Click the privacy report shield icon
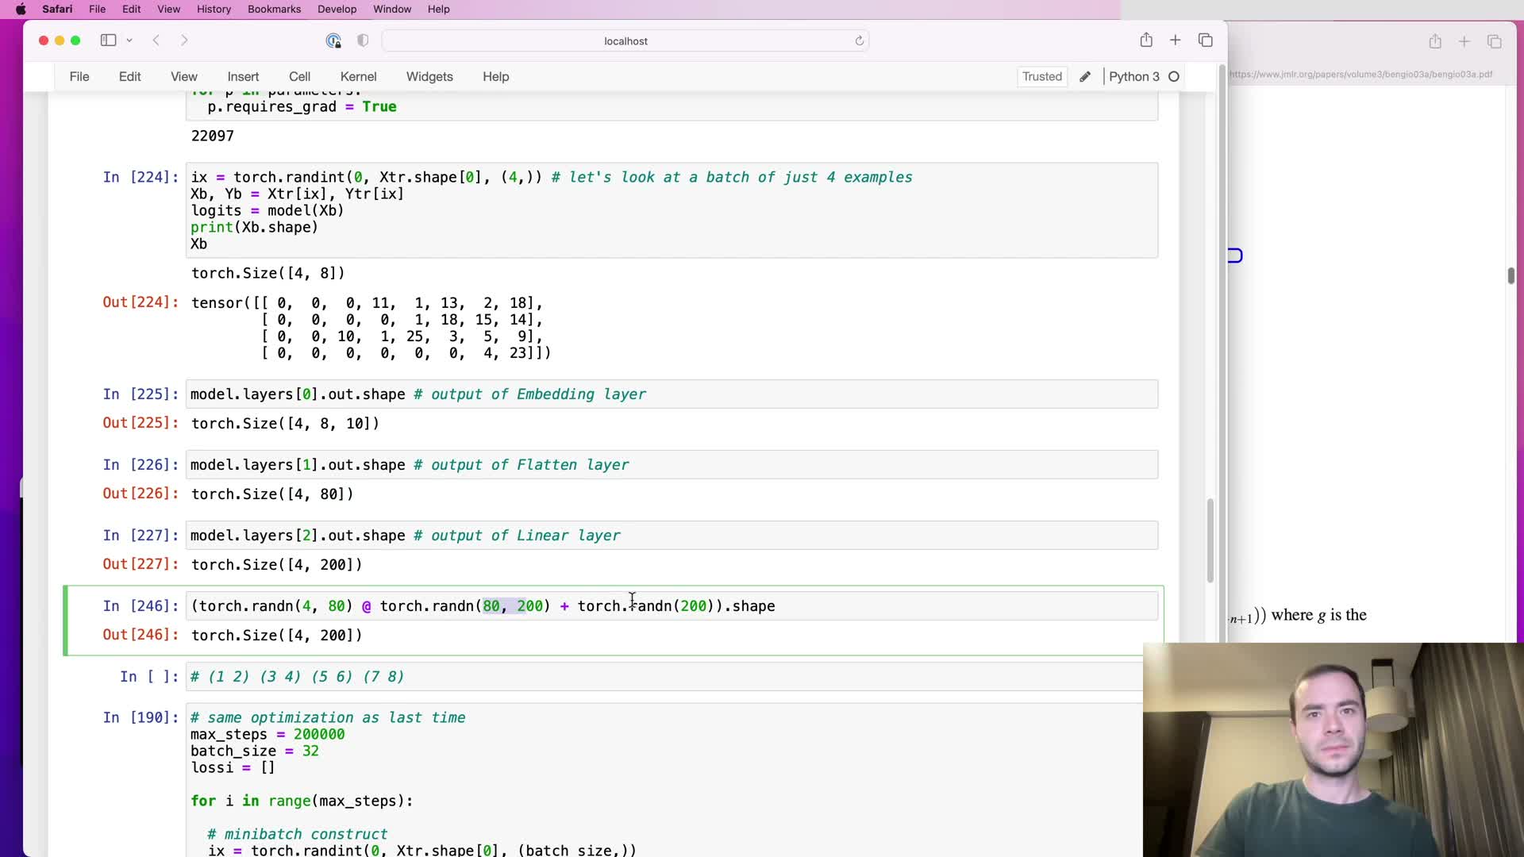This screenshot has height=857, width=1524. pyautogui.click(x=363, y=40)
